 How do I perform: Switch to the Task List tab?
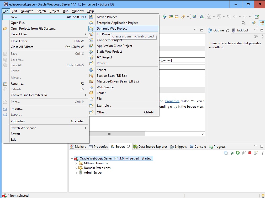pos(240,30)
